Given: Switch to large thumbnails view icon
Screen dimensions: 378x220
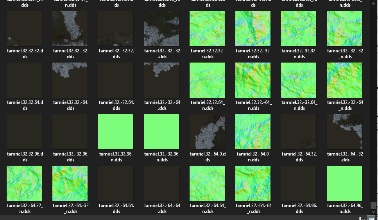Looking at the screenshot, I should [x=371, y=218].
